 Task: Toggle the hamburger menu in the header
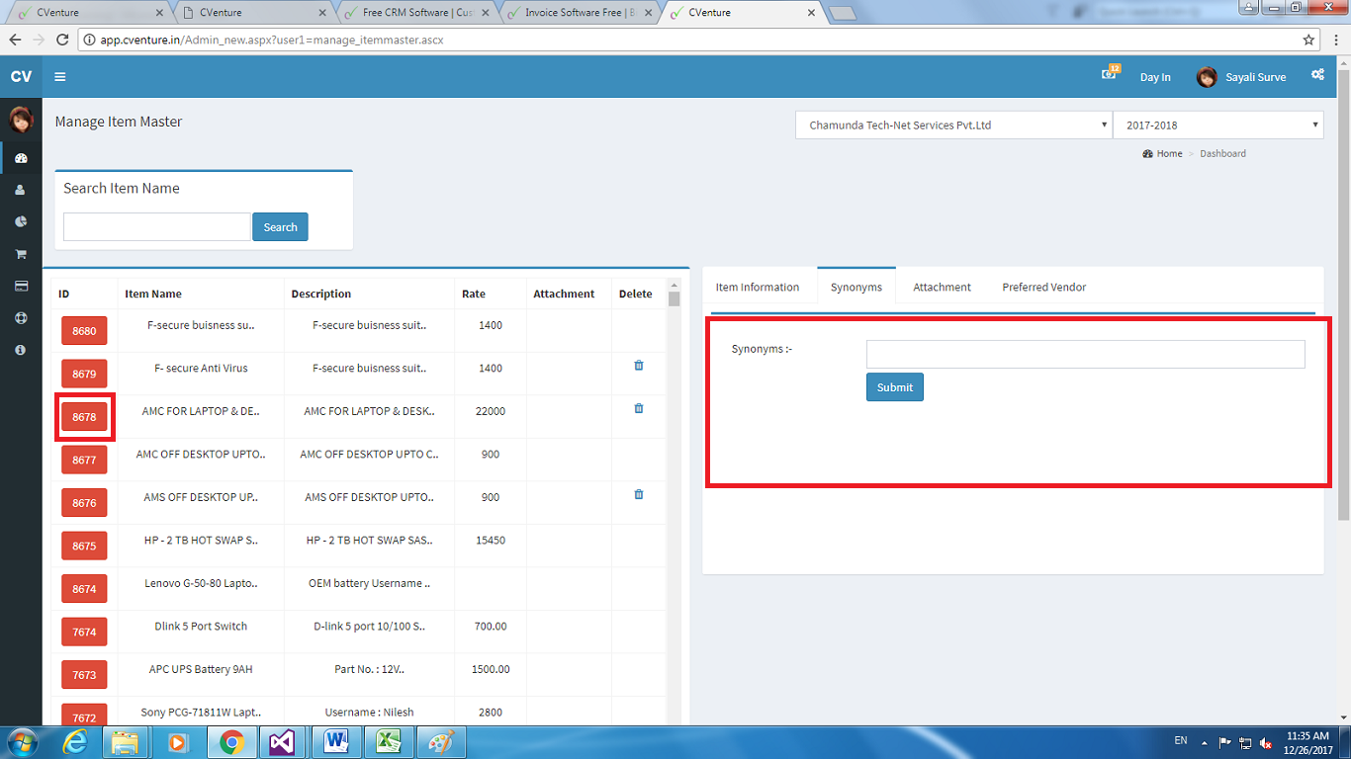(x=60, y=77)
